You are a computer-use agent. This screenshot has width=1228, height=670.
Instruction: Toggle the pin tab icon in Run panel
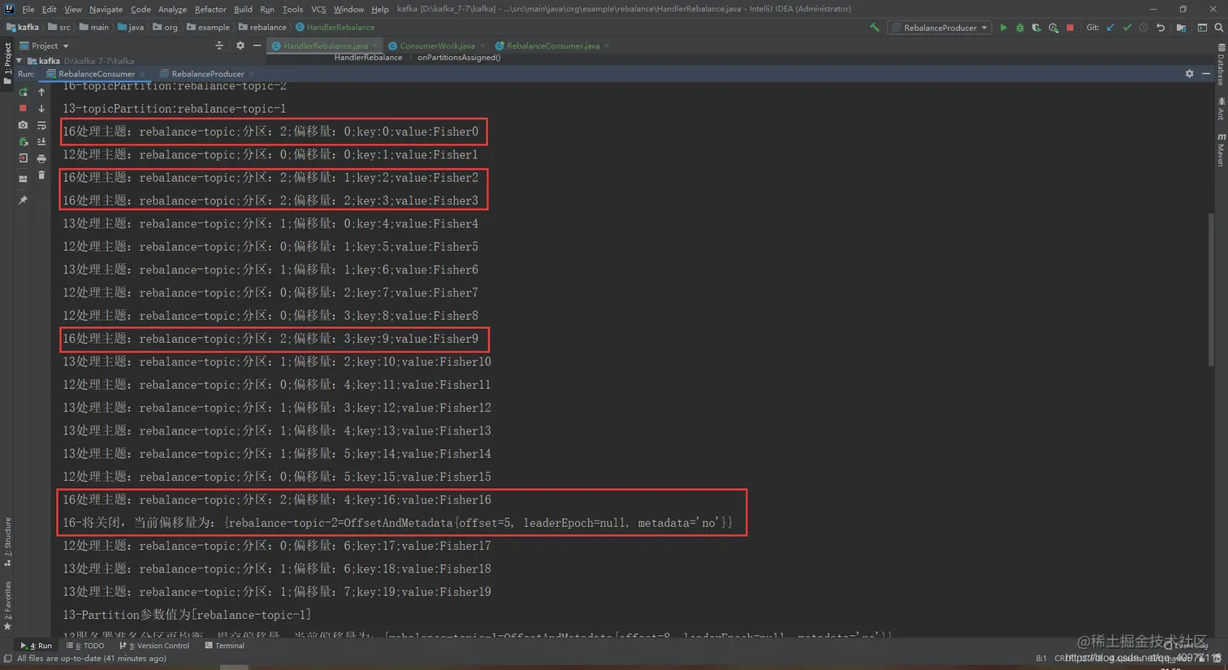(x=23, y=200)
